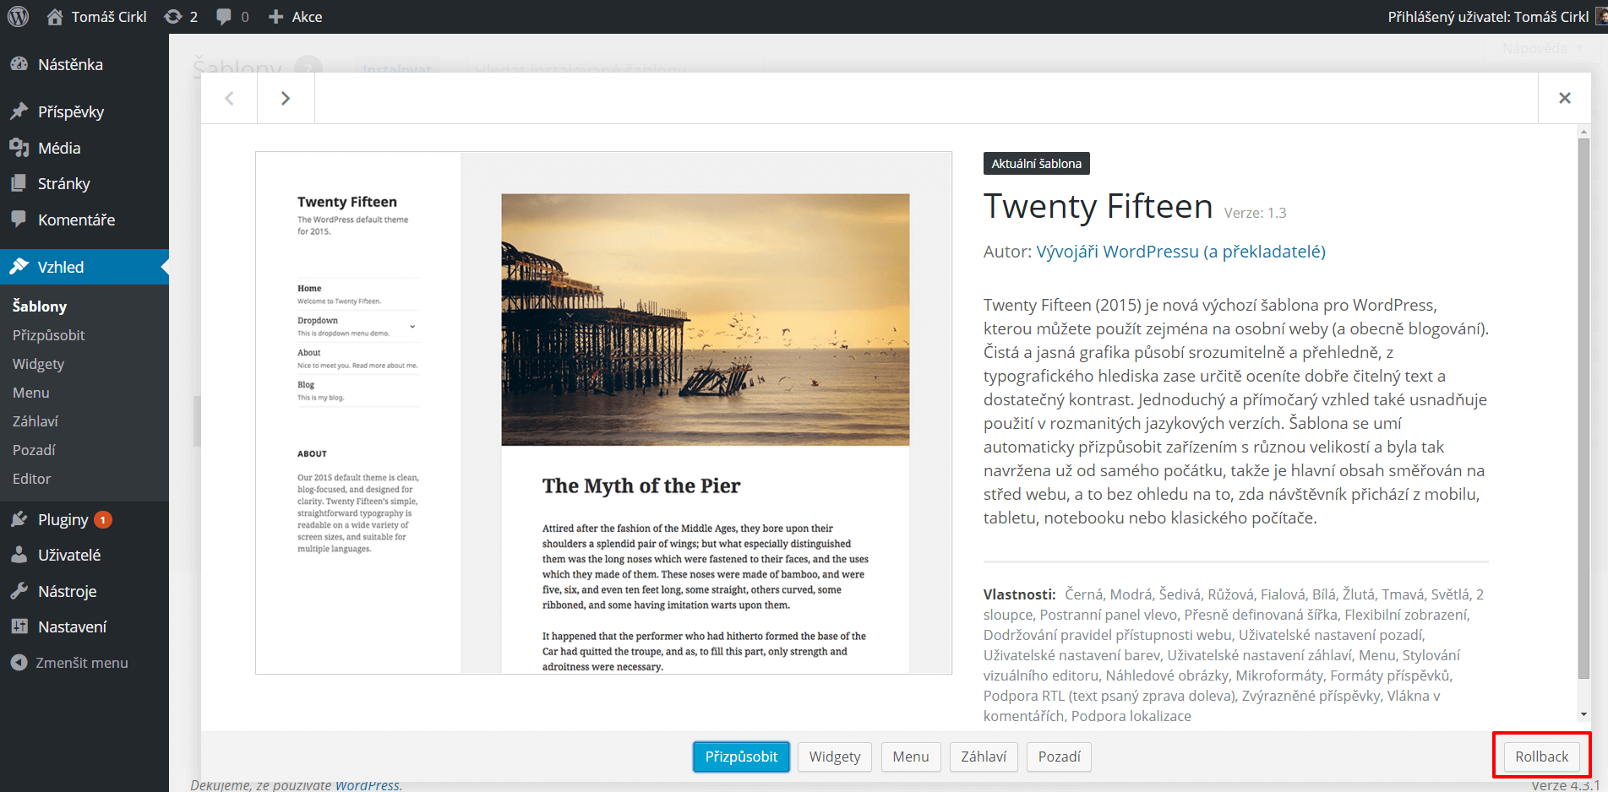Open Stránky section
Image resolution: width=1608 pixels, height=792 pixels.
[84, 183]
